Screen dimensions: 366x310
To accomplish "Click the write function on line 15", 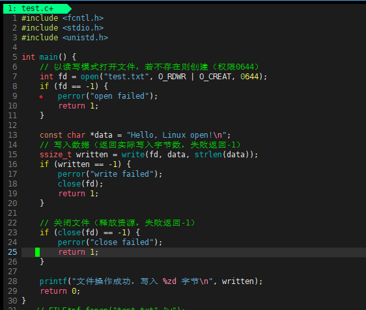I will pyautogui.click(x=133, y=155).
